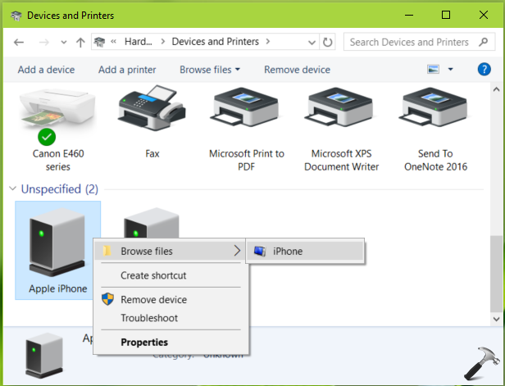Click the Forward navigation arrow
The height and width of the screenshot is (386, 505).
point(44,42)
